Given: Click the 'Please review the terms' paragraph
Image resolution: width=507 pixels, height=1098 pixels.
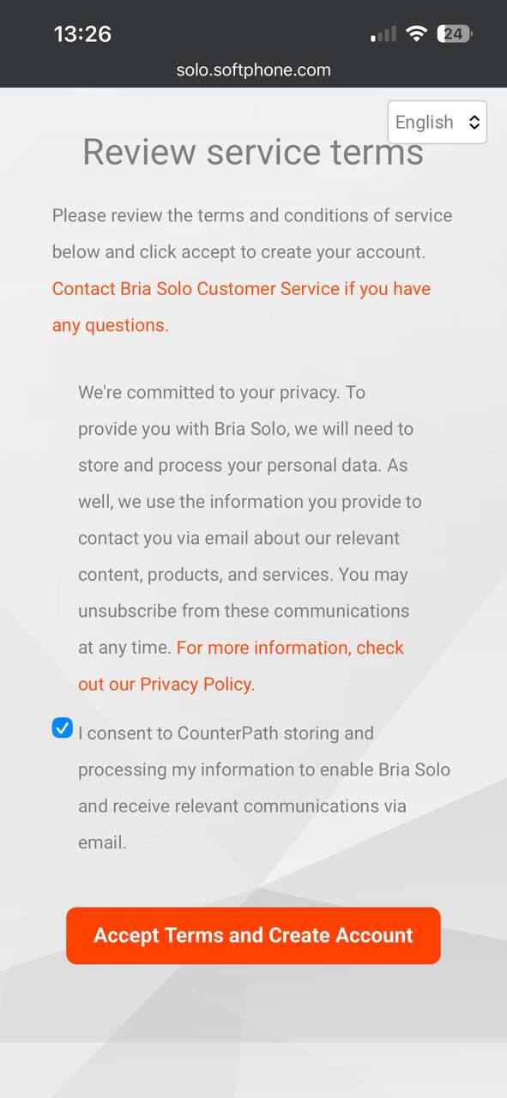Looking at the screenshot, I should [x=252, y=233].
